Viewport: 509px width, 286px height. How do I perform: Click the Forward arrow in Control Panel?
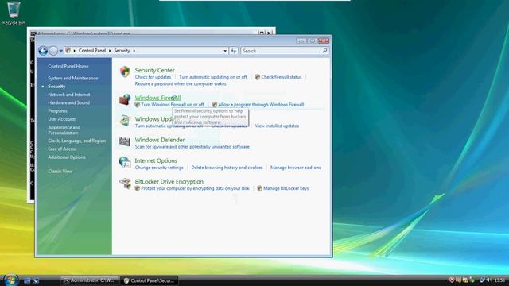pos(53,51)
